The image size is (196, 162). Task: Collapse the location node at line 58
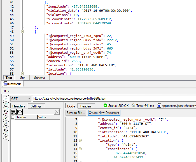(23, 74)
